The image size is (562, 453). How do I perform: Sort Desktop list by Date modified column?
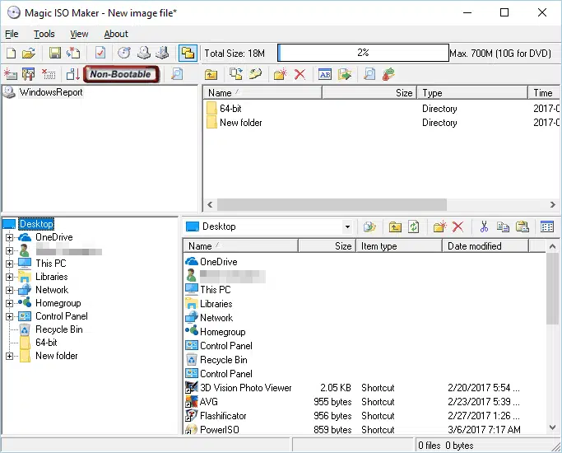coord(485,246)
